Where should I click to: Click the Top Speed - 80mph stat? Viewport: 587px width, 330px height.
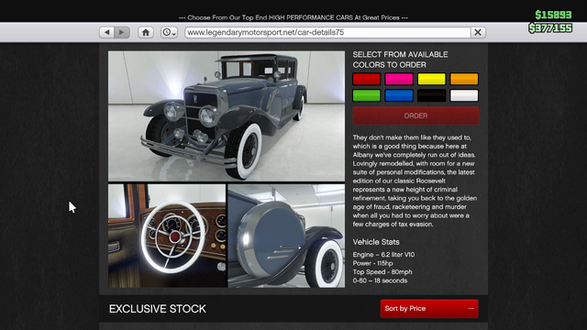coord(382,272)
